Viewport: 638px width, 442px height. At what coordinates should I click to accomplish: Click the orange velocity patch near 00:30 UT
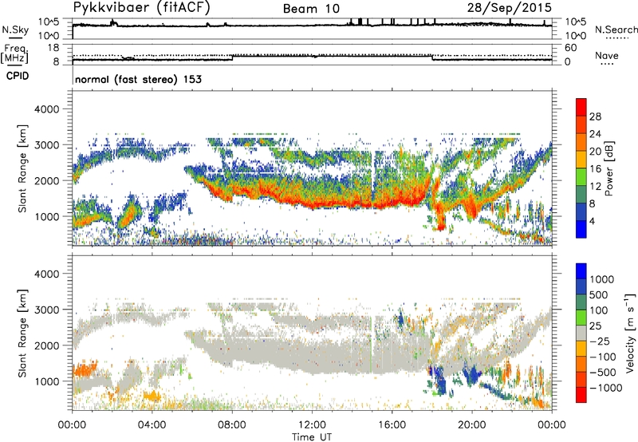coord(85,369)
